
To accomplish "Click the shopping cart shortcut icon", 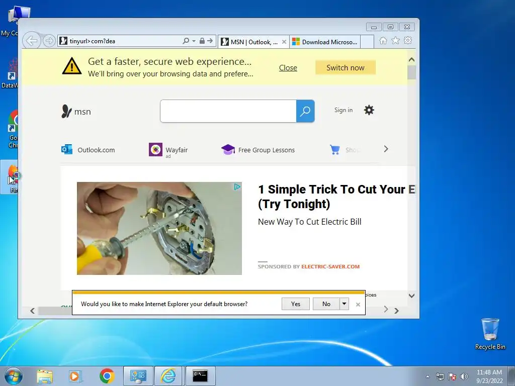I will pyautogui.click(x=334, y=150).
